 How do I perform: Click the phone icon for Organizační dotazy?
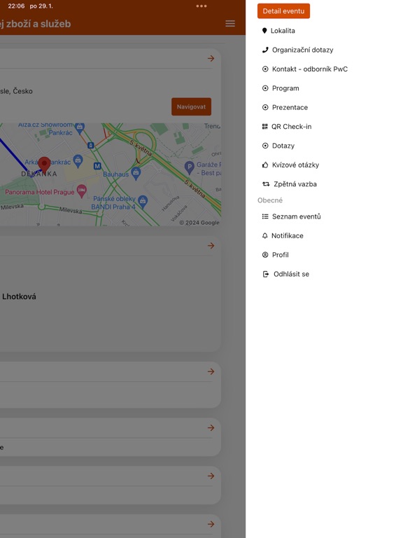(265, 50)
